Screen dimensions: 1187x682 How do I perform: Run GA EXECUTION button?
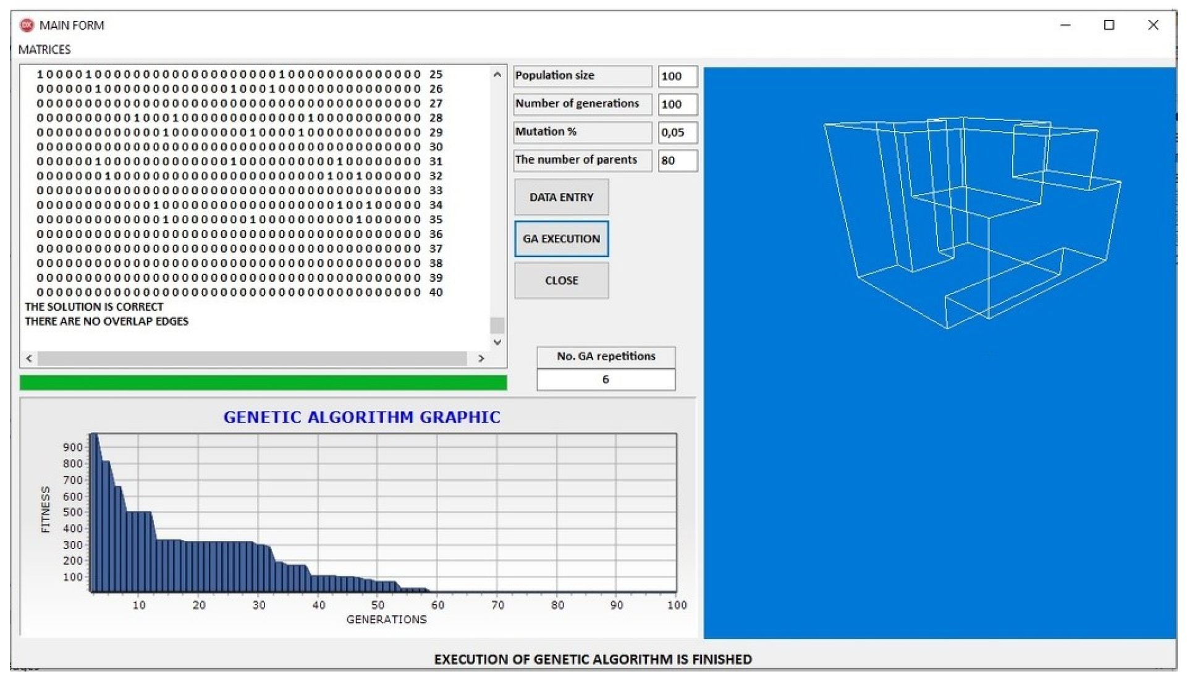click(561, 239)
